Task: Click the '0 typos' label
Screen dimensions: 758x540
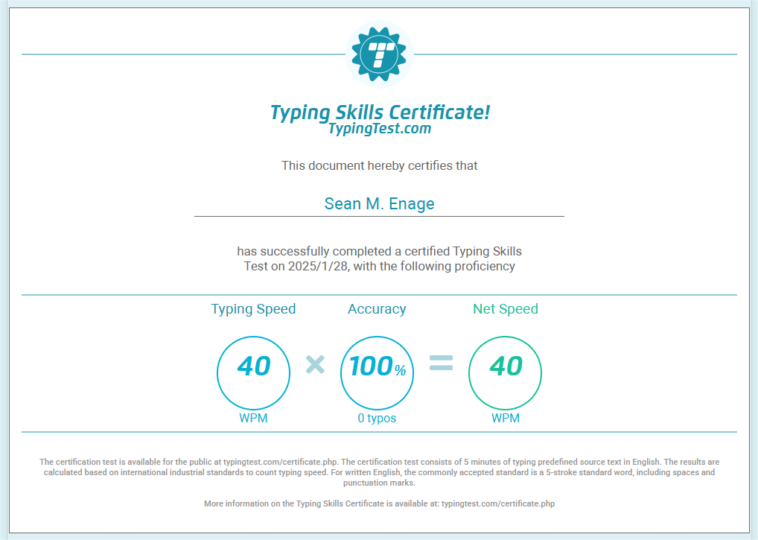Action: point(377,418)
